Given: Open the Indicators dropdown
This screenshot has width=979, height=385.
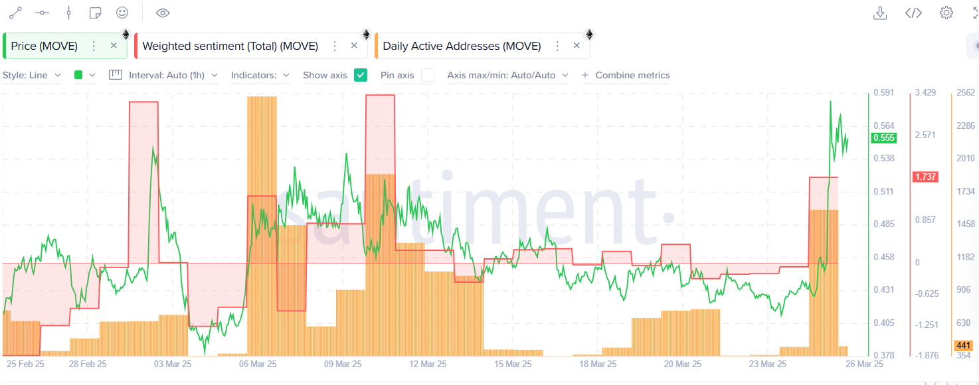Looking at the screenshot, I should click(x=260, y=75).
